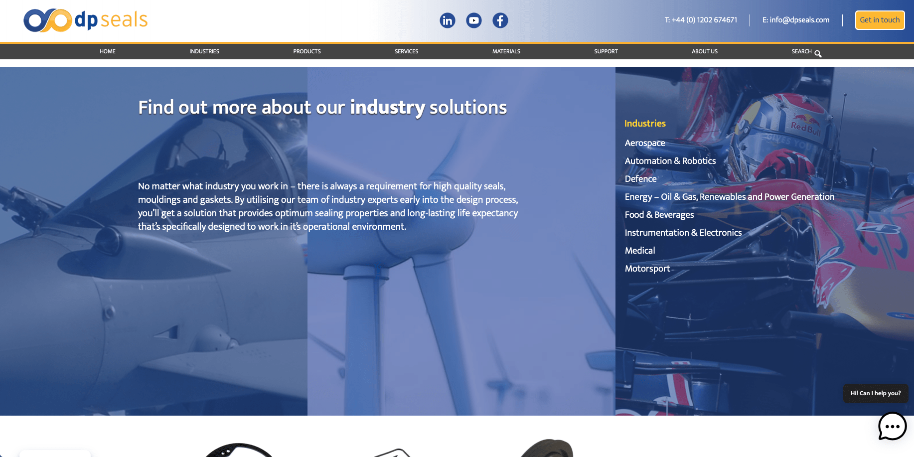Image resolution: width=914 pixels, height=457 pixels.
Task: Open the LinkedIn social icon
Action: pos(447,20)
